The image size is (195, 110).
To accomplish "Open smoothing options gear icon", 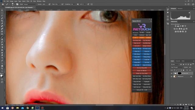I will pyautogui.click(x=78, y=4).
